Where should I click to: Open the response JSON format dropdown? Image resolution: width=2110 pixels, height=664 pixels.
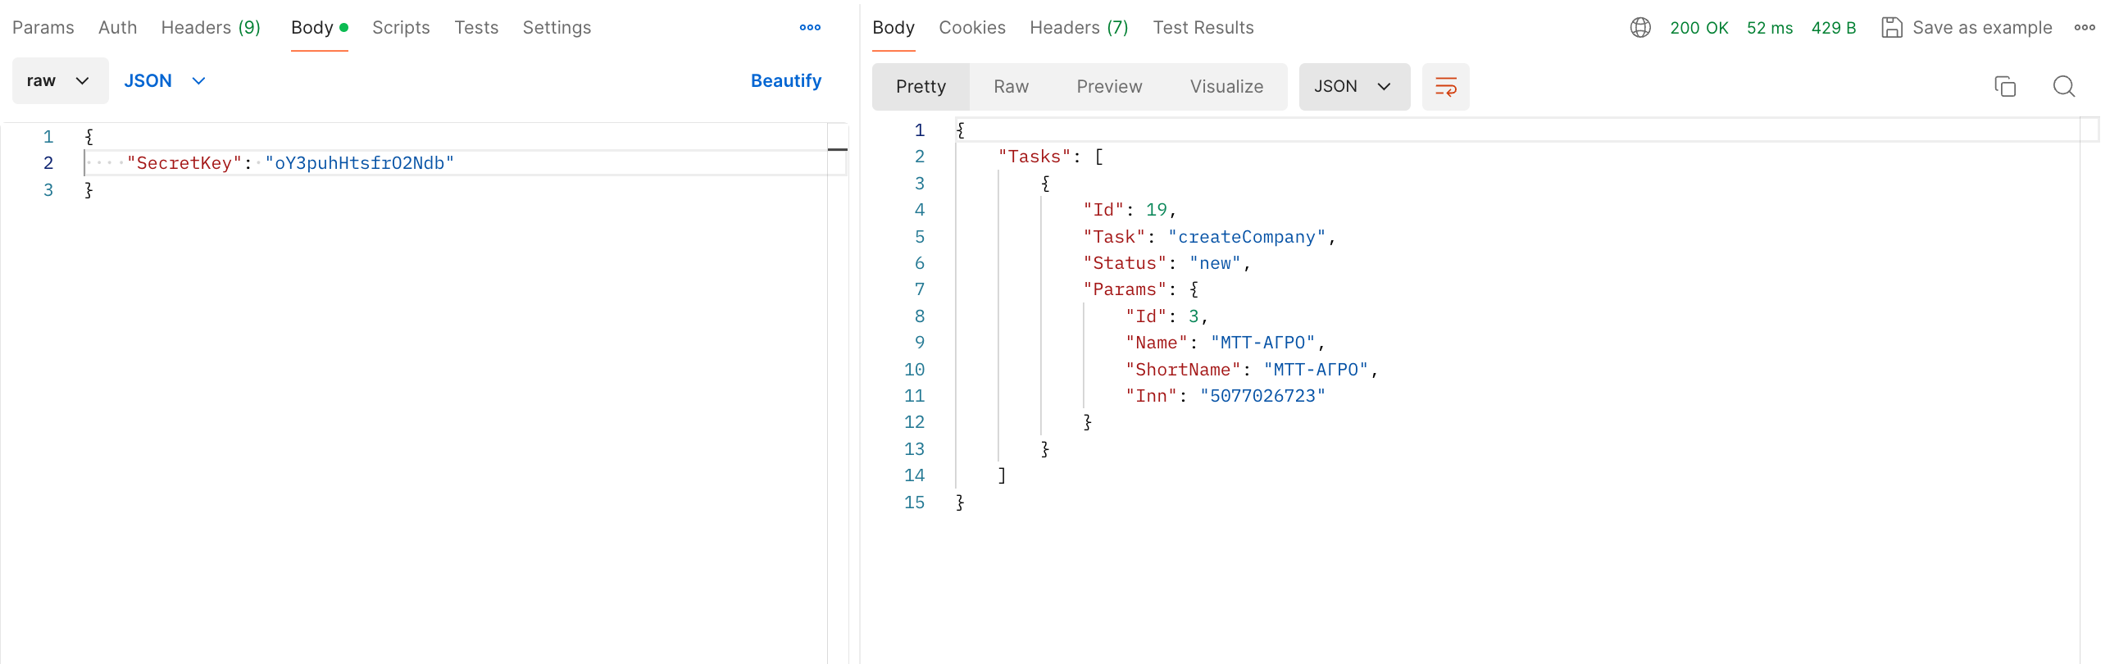1353,87
